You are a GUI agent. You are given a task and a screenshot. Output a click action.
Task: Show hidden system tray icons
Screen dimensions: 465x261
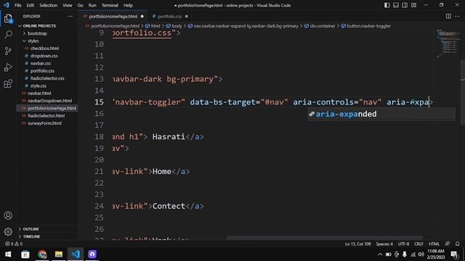(380, 254)
